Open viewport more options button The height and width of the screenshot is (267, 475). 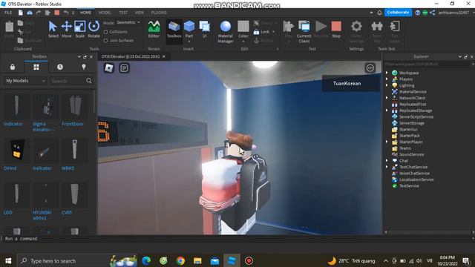point(370,67)
